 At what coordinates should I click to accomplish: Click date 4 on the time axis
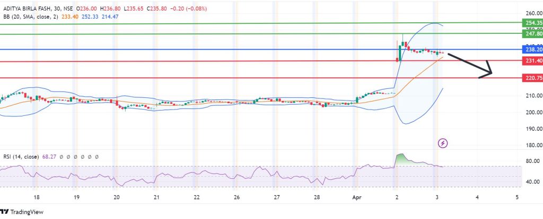coord(477,197)
